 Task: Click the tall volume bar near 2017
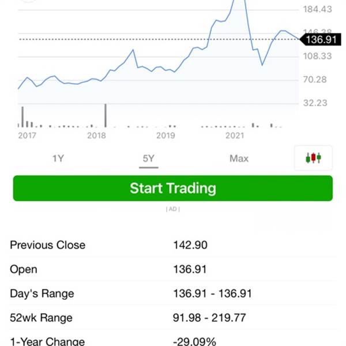coord(22,116)
